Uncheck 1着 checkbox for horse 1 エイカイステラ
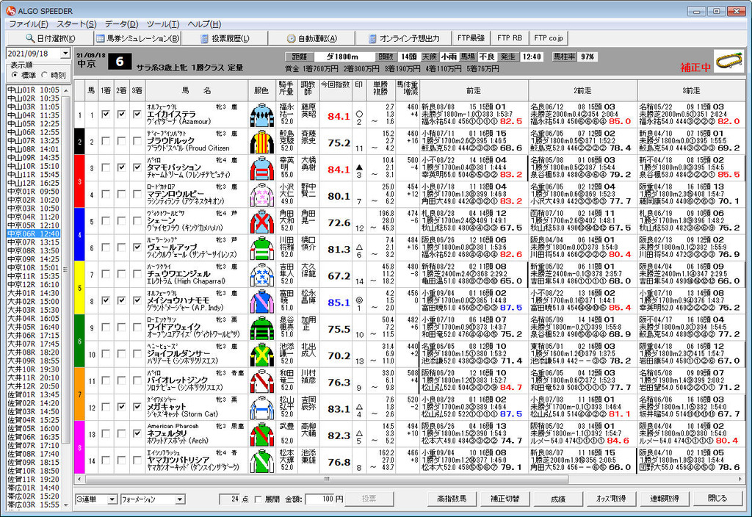Image resolution: width=752 pixels, height=517 pixels. [106, 114]
